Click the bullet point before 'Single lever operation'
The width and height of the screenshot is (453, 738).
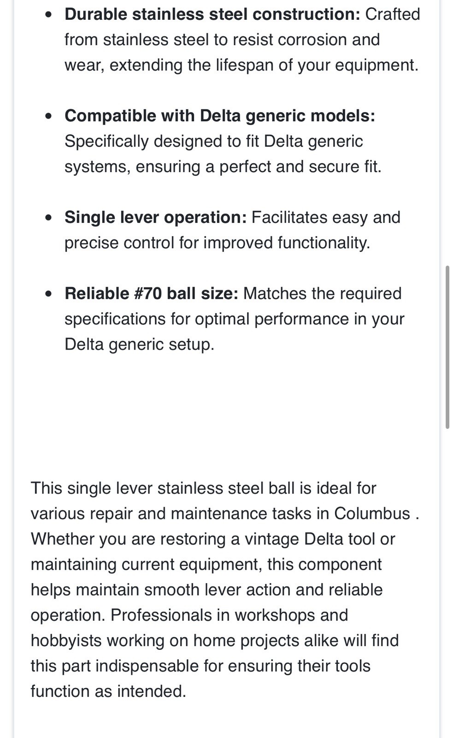[49, 218]
